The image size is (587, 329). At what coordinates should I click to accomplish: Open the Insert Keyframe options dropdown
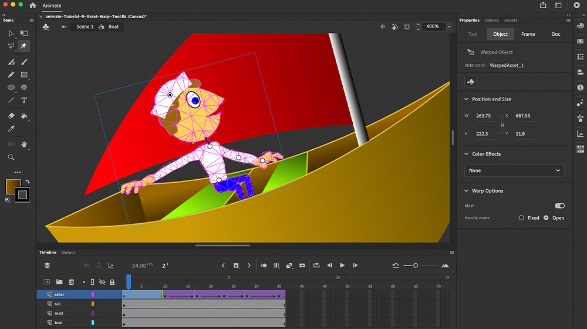pos(236,266)
